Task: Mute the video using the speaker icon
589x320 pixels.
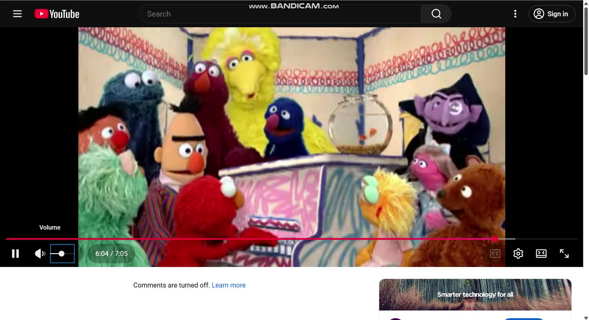Action: tap(40, 253)
